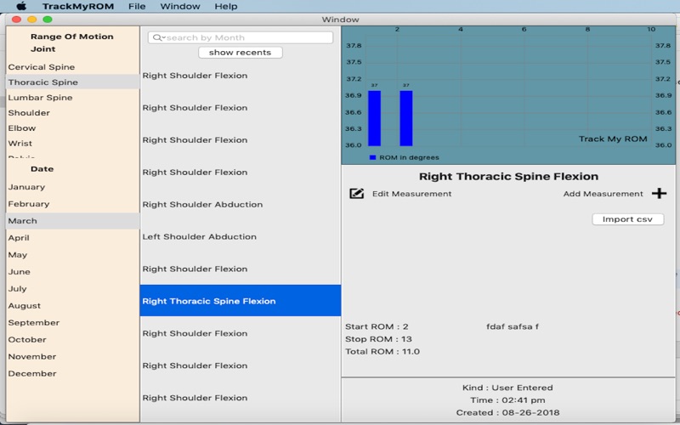Select January in Date list
680x425 pixels.
(72, 187)
